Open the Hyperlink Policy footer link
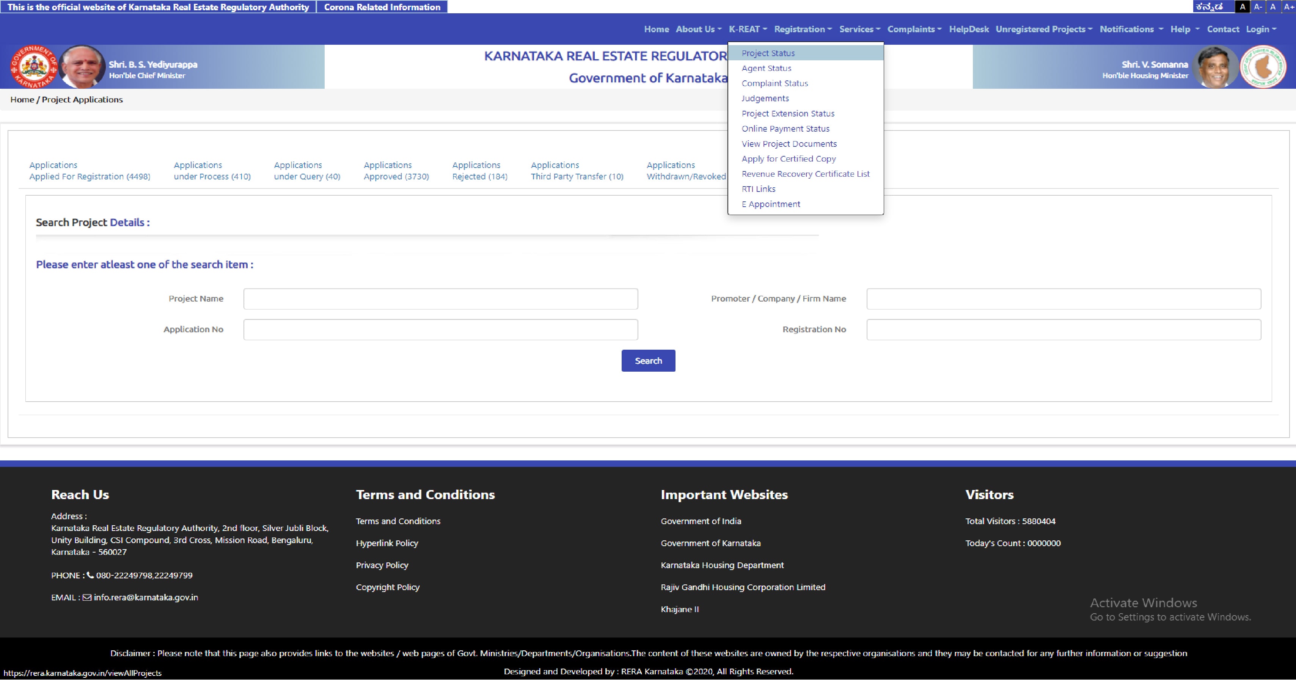The width and height of the screenshot is (1296, 680). point(387,543)
